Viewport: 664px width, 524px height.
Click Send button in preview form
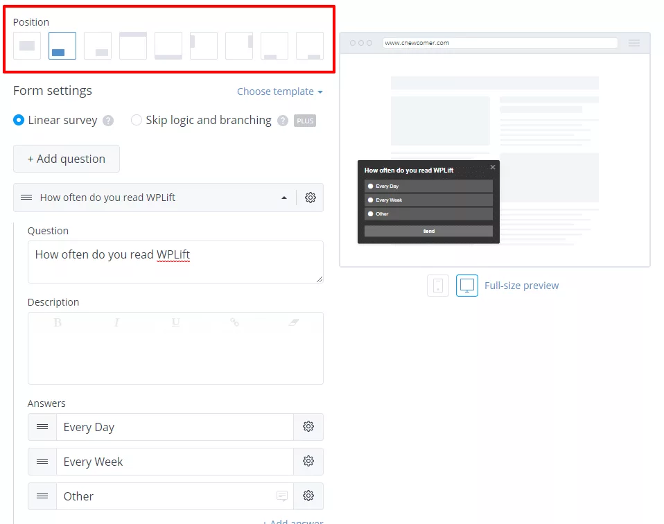point(428,231)
